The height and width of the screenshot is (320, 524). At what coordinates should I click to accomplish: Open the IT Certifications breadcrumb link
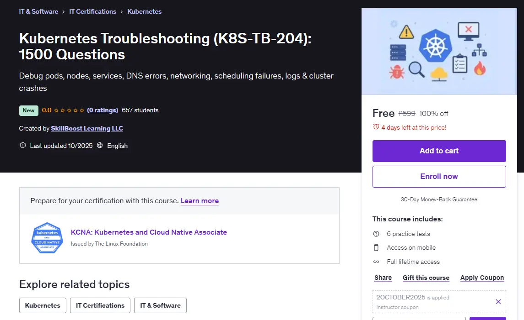pos(92,12)
